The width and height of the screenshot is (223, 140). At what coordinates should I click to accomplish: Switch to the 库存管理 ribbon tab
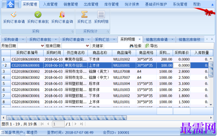(112, 5)
